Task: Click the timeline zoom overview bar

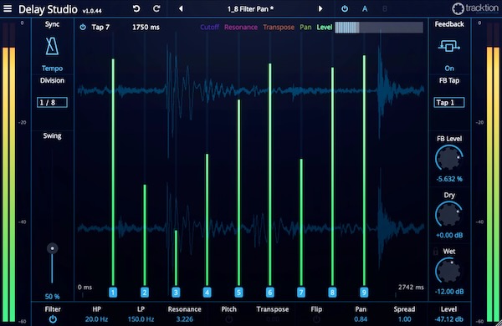Action: (x=379, y=28)
